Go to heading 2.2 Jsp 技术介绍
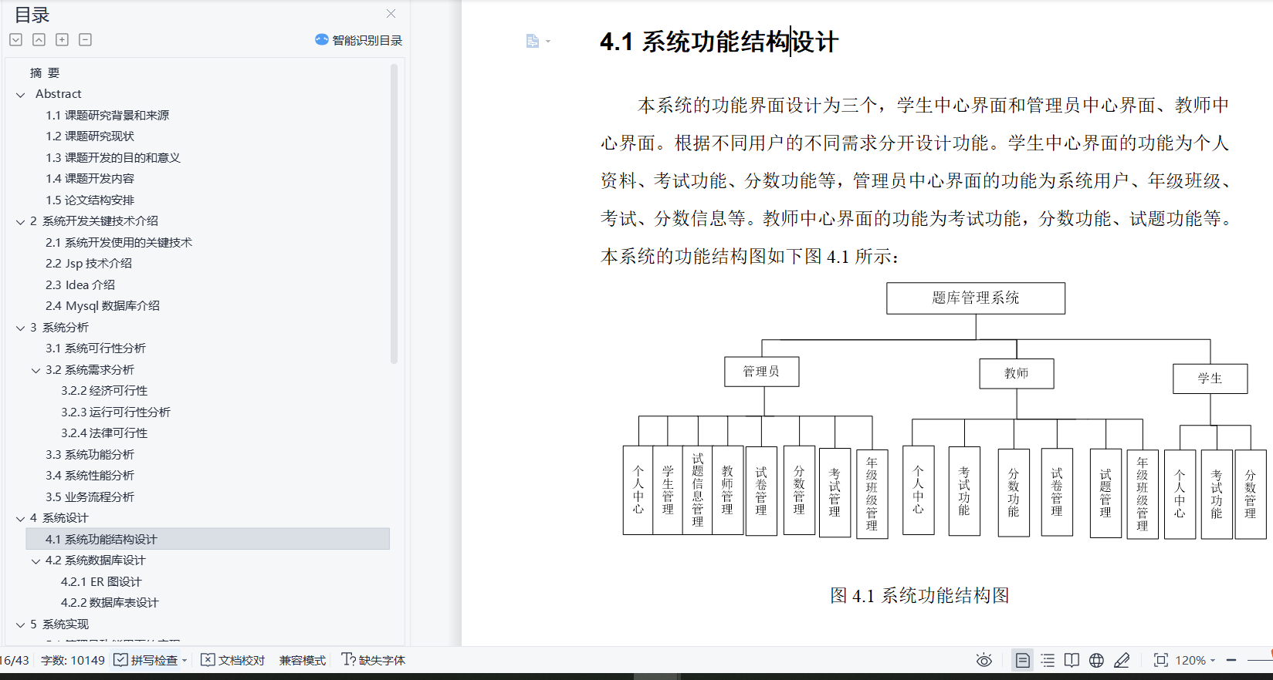The width and height of the screenshot is (1273, 680). point(89,263)
